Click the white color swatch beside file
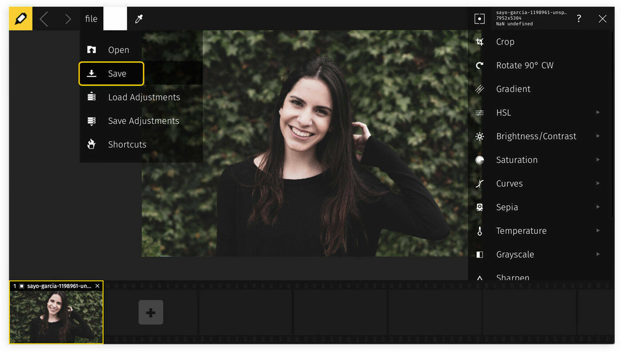 click(115, 19)
